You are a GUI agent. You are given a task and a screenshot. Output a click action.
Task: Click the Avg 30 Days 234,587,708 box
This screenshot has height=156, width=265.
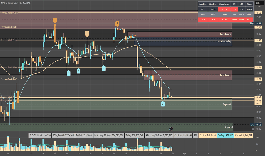pyautogui.click(x=112, y=135)
